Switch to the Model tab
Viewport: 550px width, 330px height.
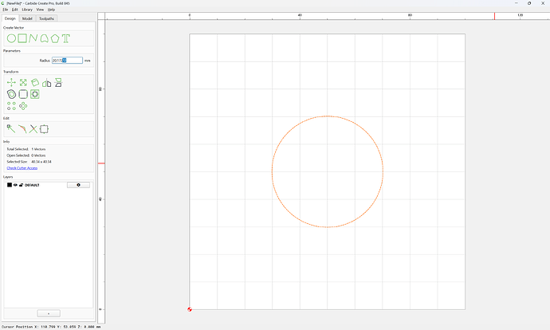point(27,18)
